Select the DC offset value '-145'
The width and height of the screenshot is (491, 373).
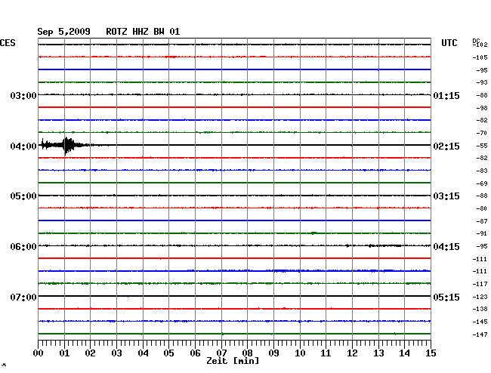(x=480, y=322)
